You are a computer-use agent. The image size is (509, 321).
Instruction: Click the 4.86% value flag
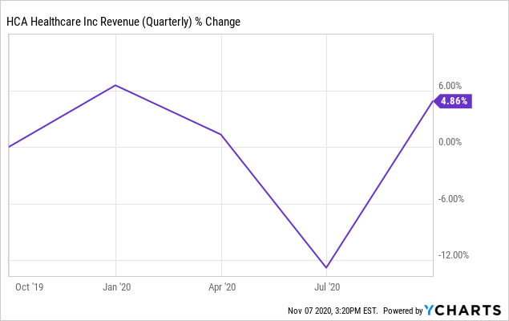point(453,101)
